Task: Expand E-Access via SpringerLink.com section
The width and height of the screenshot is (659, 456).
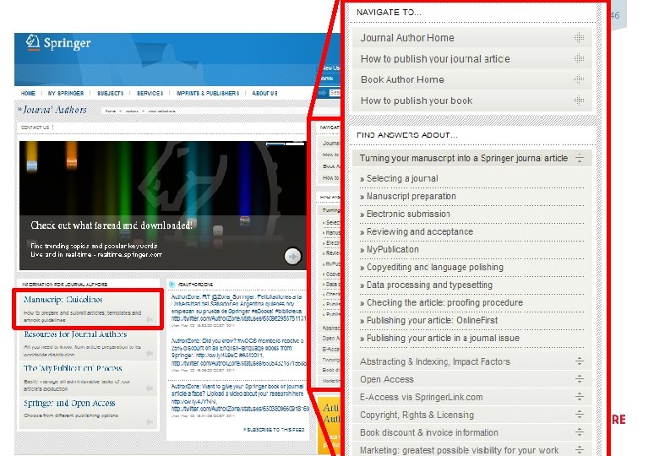Action: point(580,396)
